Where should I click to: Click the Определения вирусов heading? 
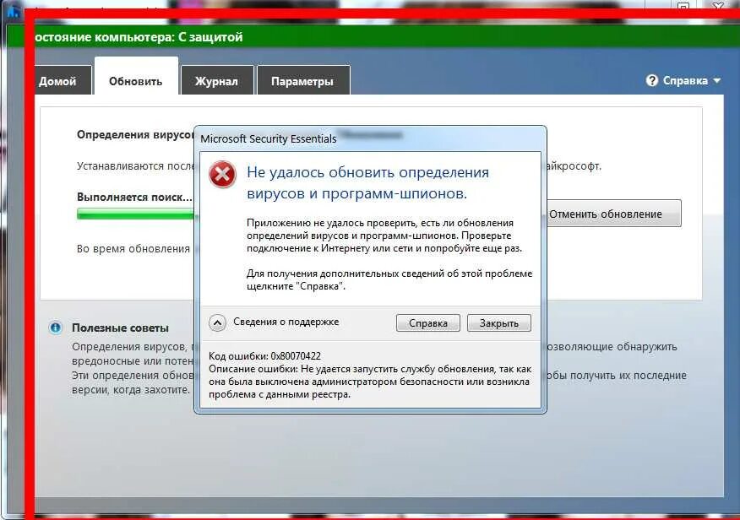pos(136,135)
